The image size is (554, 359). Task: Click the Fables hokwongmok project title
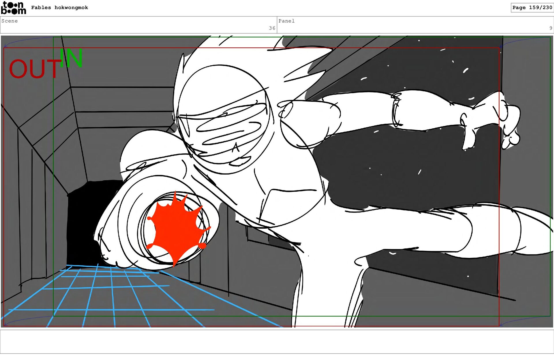pyautogui.click(x=59, y=8)
